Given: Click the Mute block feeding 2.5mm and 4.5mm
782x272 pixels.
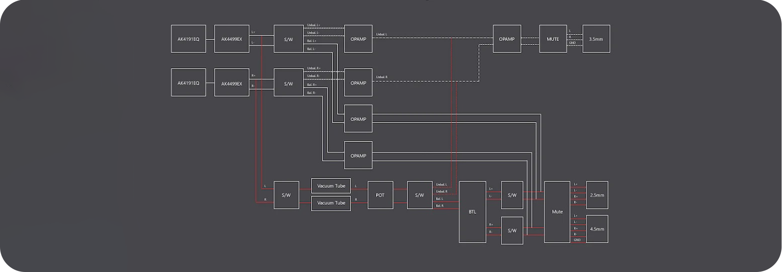Looking at the screenshot, I should (x=557, y=212).
